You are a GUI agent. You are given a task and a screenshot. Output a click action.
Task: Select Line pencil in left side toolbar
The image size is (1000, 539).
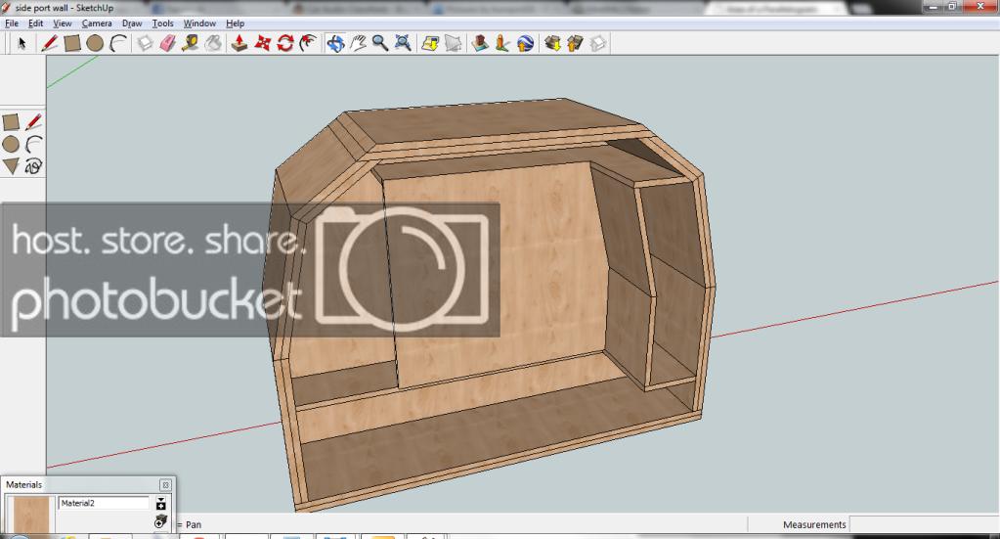click(34, 122)
